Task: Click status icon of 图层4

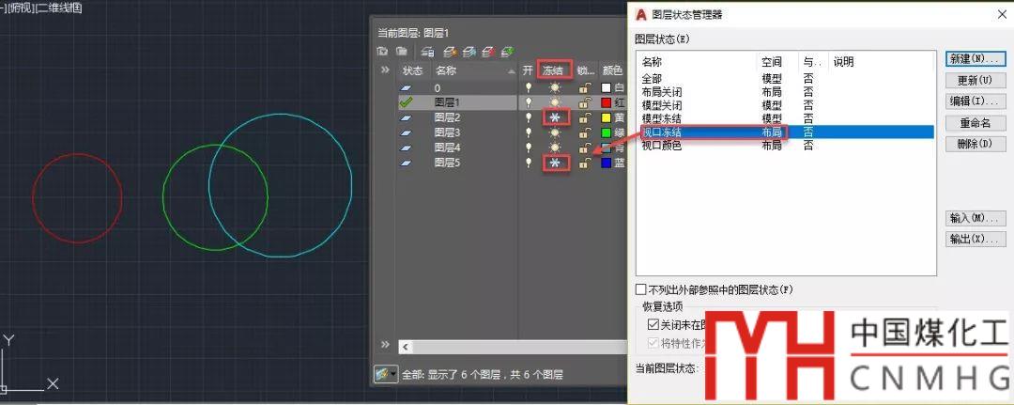Action: (407, 148)
